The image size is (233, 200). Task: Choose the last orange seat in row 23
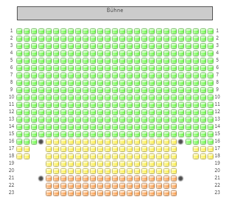[x=174, y=193]
